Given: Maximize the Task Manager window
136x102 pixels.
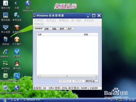Looking at the screenshot, I should coord(94,16).
